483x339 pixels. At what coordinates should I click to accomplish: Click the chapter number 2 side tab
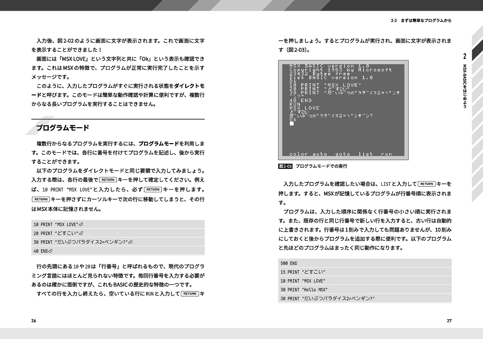(465, 56)
